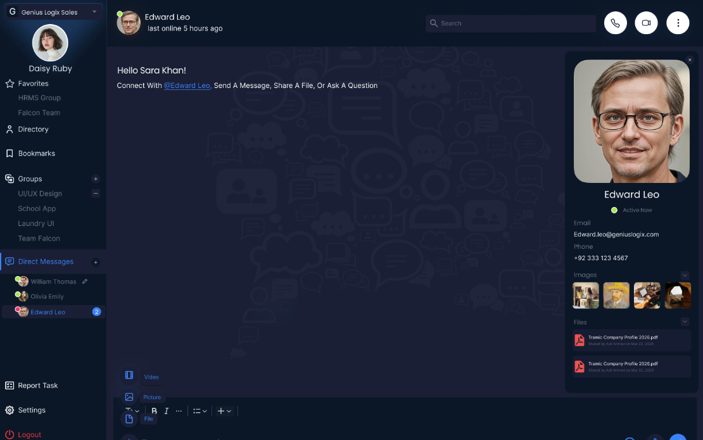Collapse the Images section chevron
Viewport: 703px width, 440px height.
[685, 275]
